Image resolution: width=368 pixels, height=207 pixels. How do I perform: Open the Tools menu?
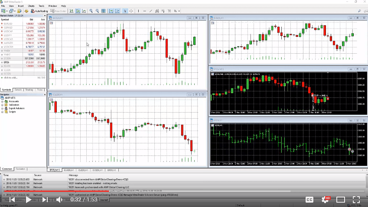coord(41,6)
